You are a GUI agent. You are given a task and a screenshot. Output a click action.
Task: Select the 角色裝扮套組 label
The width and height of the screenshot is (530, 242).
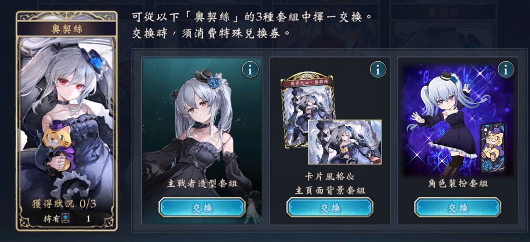(458, 184)
